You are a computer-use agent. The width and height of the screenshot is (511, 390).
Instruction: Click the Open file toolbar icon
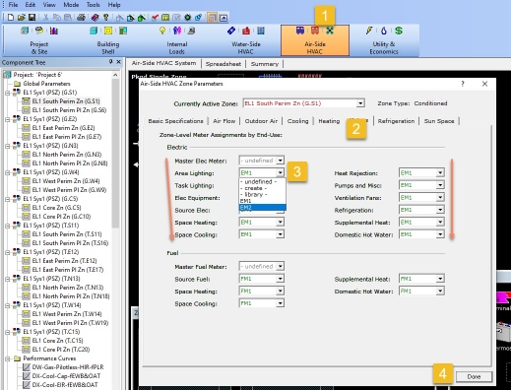click(x=22, y=18)
